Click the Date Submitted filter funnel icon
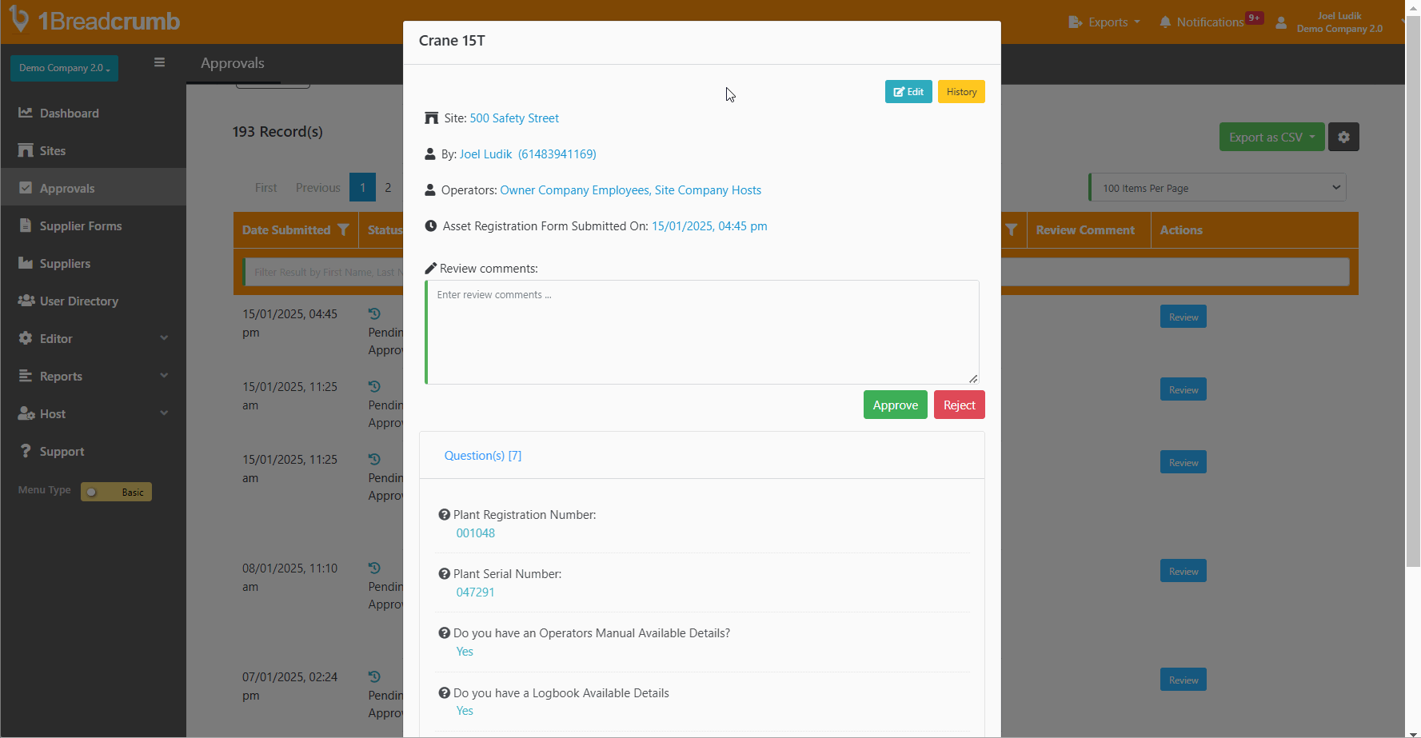The image size is (1421, 738). 343,230
